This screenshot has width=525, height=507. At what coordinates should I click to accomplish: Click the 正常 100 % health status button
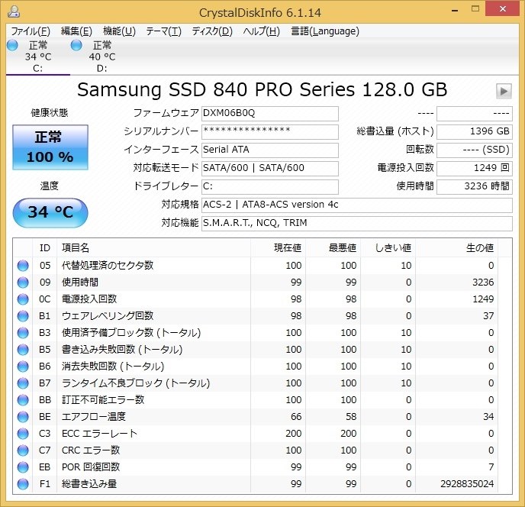click(50, 147)
